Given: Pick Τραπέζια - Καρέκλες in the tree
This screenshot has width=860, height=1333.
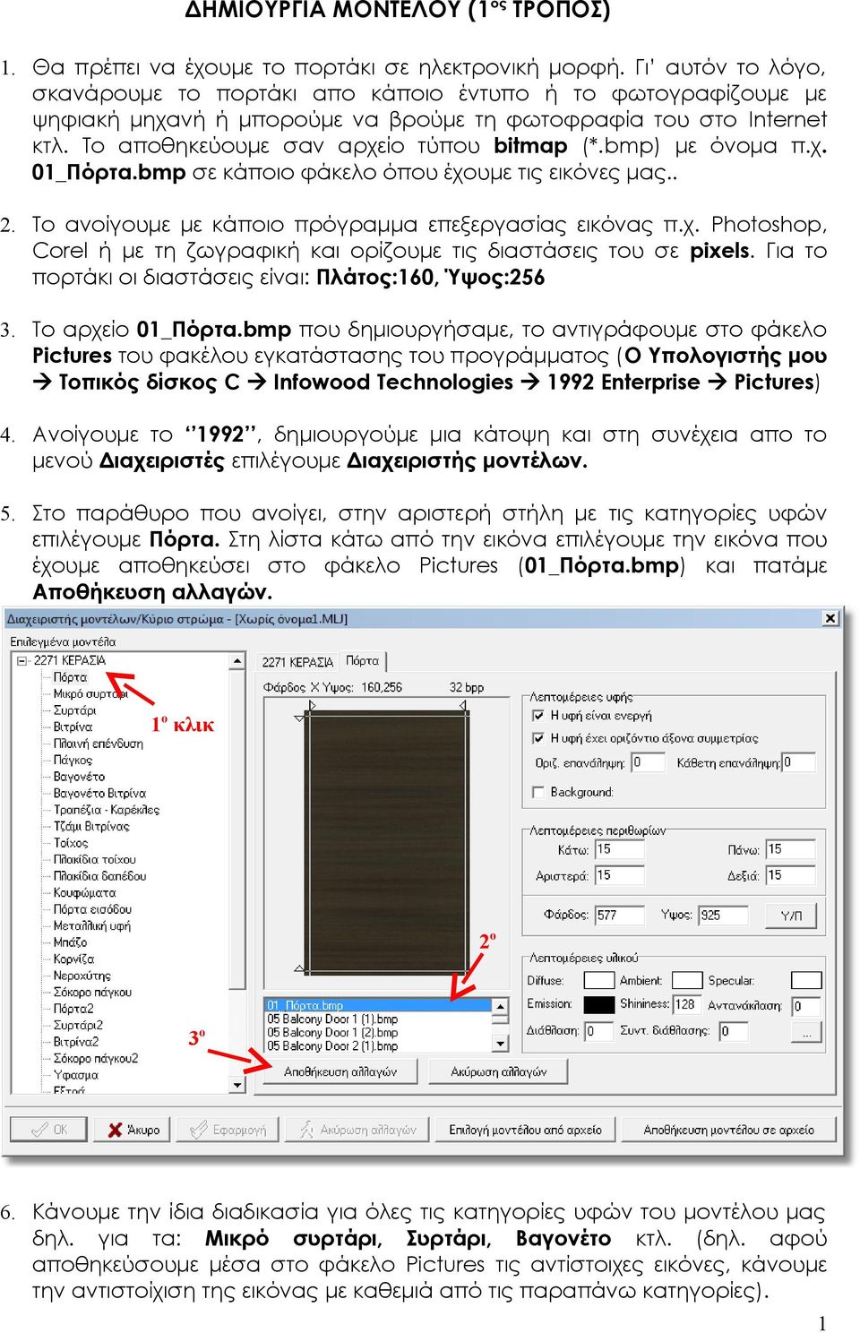Looking at the screenshot, I should pos(107,810).
